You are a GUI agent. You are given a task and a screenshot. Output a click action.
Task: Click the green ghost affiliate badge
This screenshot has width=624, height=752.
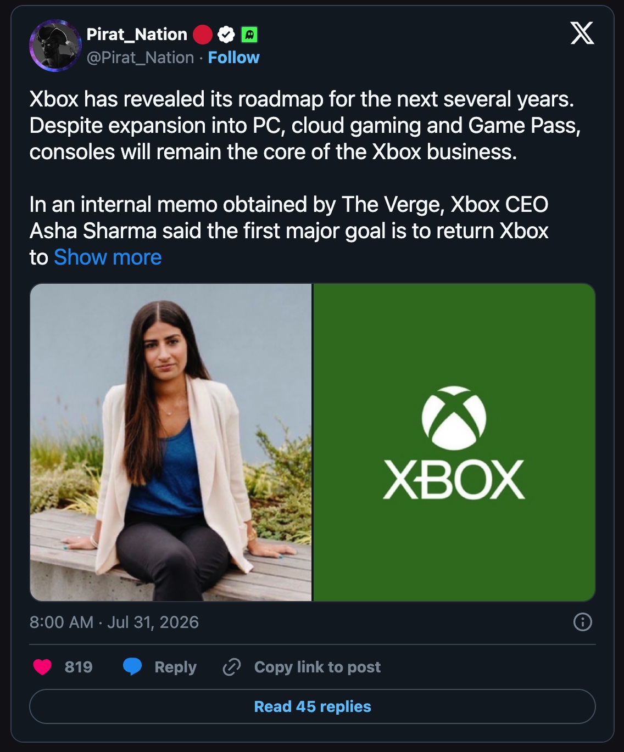coord(249,35)
